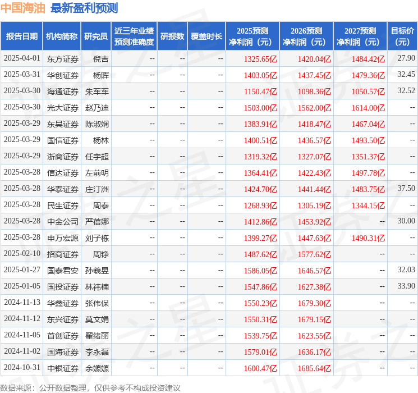Click the 光大证券 cell
This screenshot has width=418, height=393.
(x=63, y=108)
